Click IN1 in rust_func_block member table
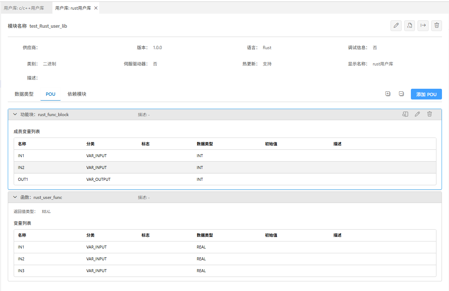449x291 pixels. [21, 156]
